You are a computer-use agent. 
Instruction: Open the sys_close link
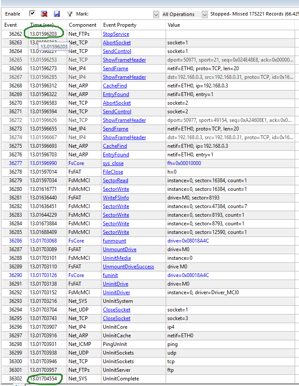[x=113, y=163]
